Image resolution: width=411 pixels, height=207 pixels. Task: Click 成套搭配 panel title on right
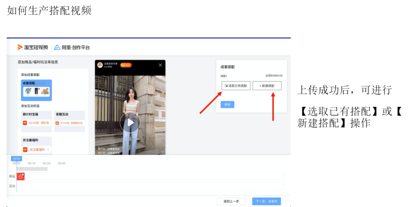227,67
